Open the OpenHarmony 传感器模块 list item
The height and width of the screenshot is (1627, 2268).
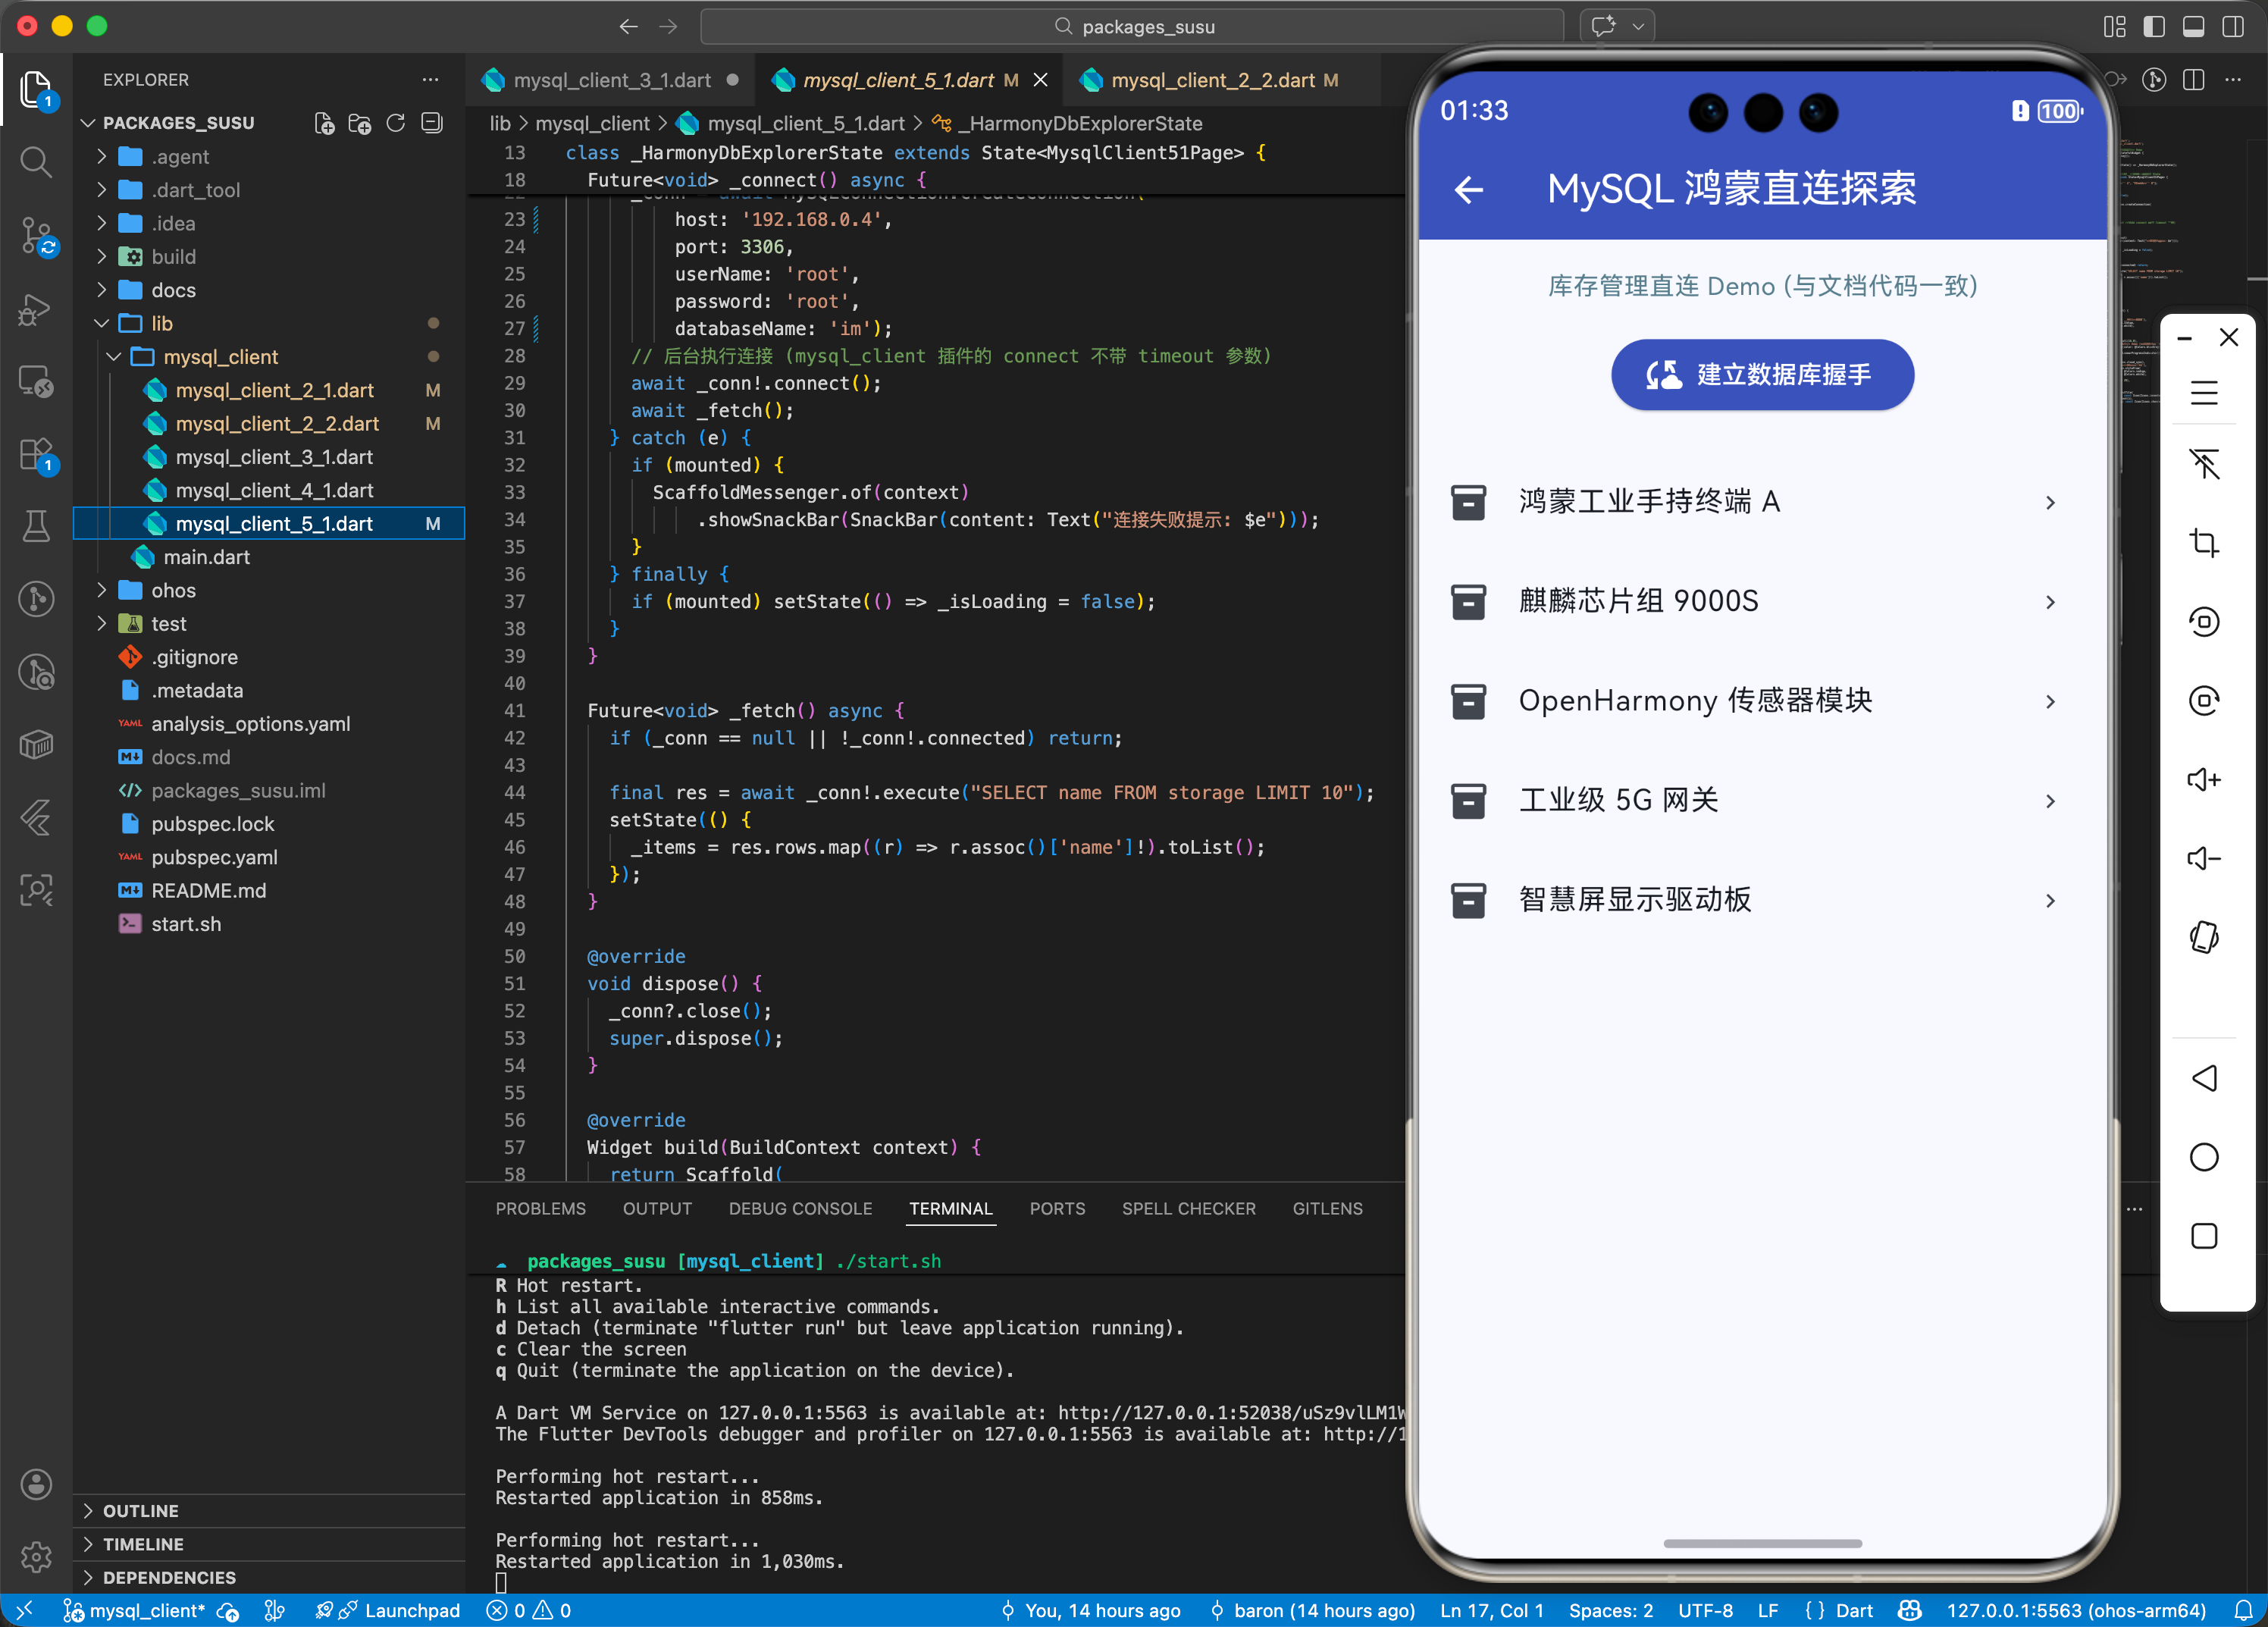(1762, 701)
